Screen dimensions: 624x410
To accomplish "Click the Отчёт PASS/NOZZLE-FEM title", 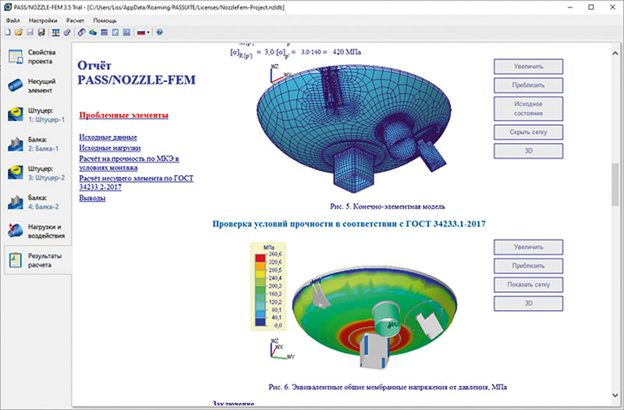I will coord(136,73).
